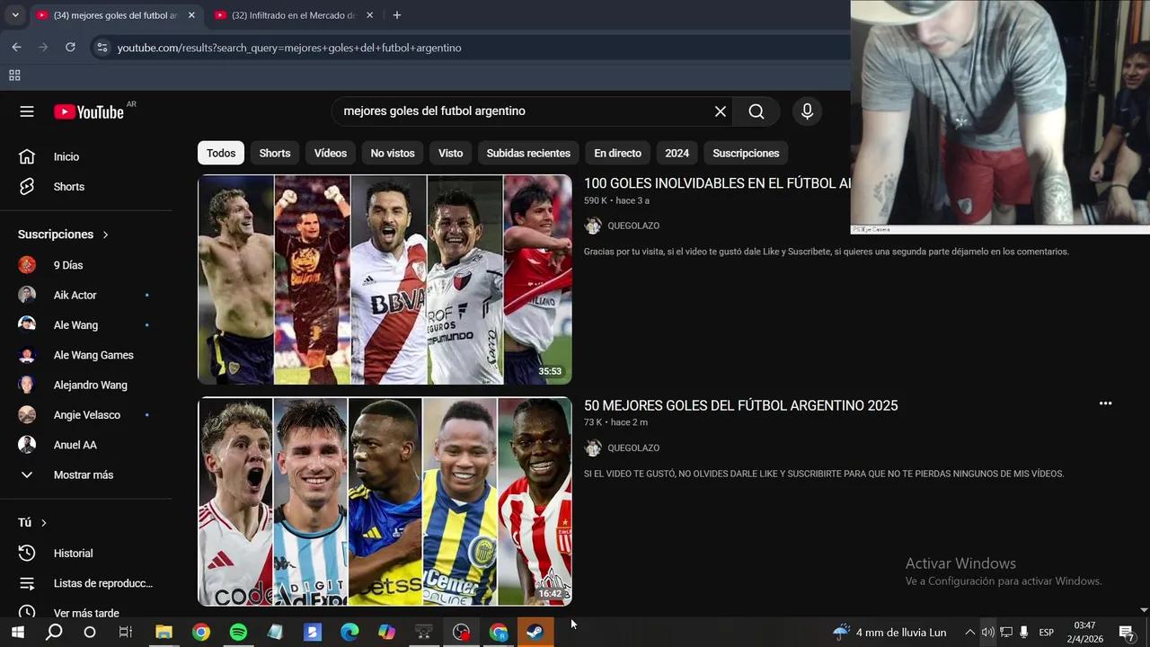Open the QUEGOLAZO channel link
This screenshot has height=647, width=1150.
pos(632,226)
